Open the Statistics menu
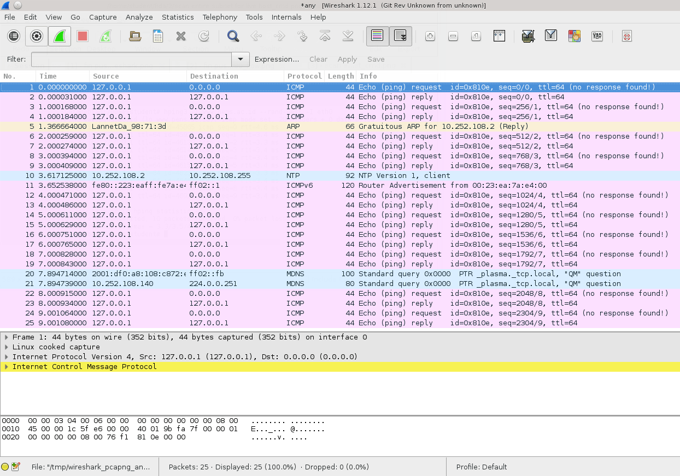Screen dimensions: 680x476 (178, 17)
